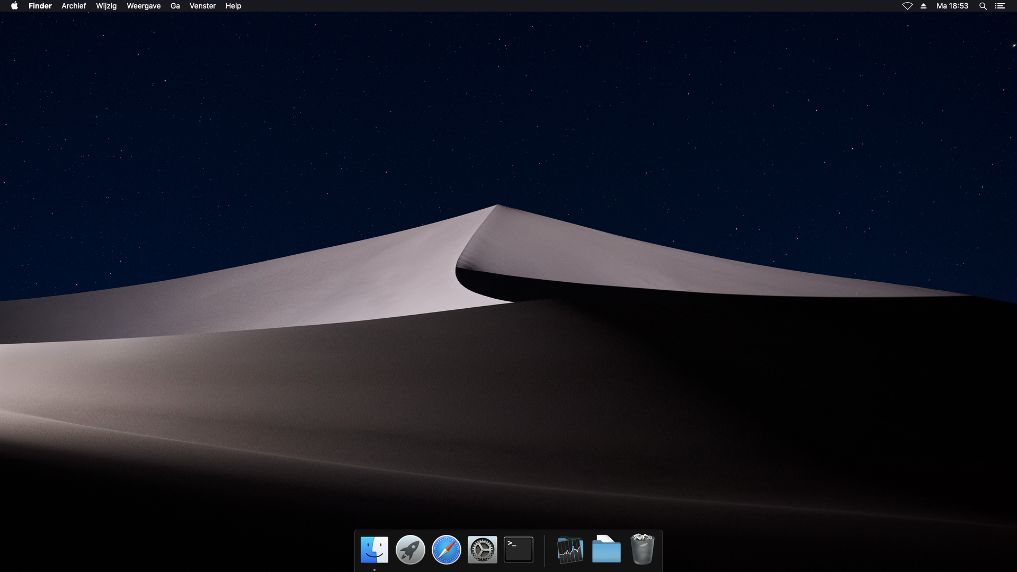Open Finder from the Dock
This screenshot has width=1017, height=572.
click(x=374, y=550)
